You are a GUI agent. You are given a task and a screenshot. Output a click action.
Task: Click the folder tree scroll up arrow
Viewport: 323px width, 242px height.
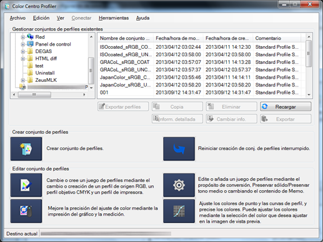pyautogui.click(x=91, y=37)
